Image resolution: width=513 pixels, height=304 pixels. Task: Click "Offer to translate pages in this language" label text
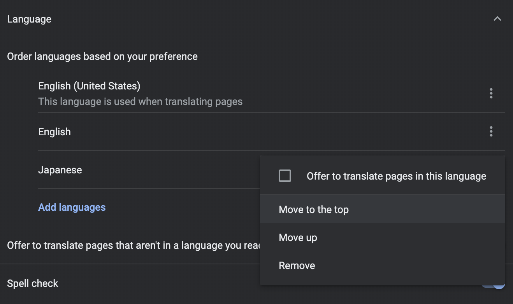click(396, 176)
